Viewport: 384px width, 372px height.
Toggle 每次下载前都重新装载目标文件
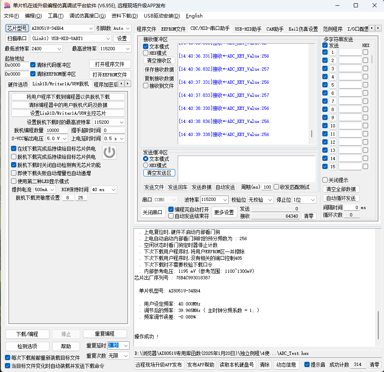[x=8, y=358]
